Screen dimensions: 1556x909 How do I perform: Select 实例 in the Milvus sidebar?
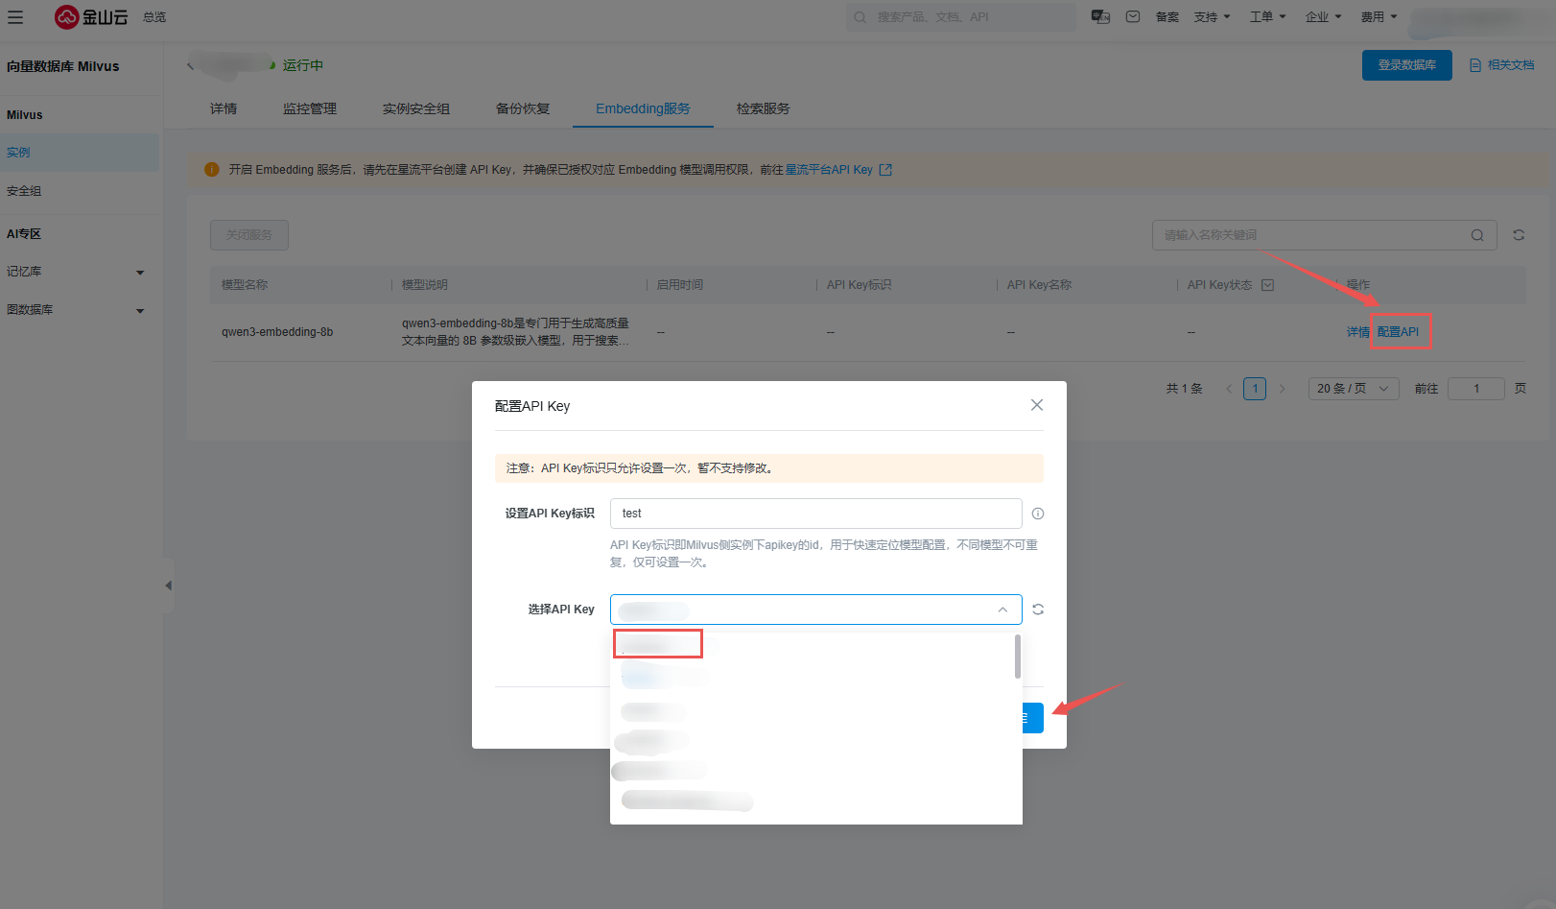tap(80, 153)
